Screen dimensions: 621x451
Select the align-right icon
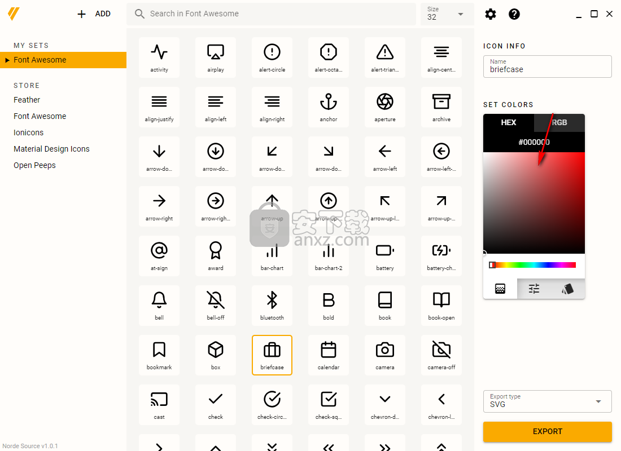(272, 107)
